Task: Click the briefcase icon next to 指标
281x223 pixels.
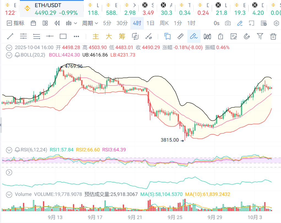Action: [x=33, y=23]
